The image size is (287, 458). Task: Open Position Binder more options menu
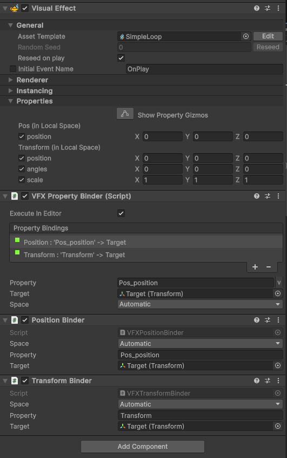click(278, 320)
